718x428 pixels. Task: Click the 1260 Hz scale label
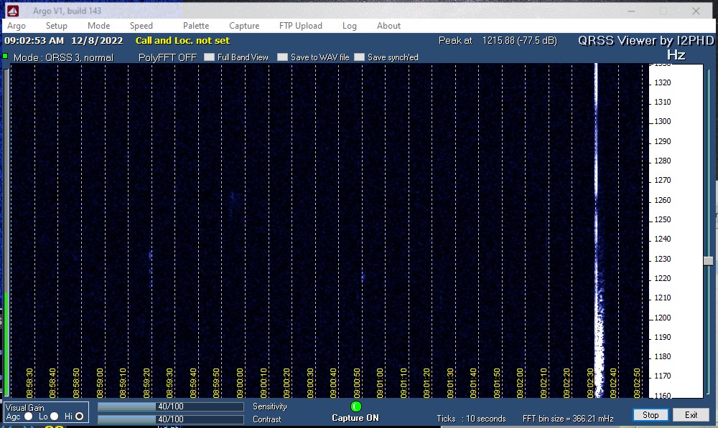[663, 200]
